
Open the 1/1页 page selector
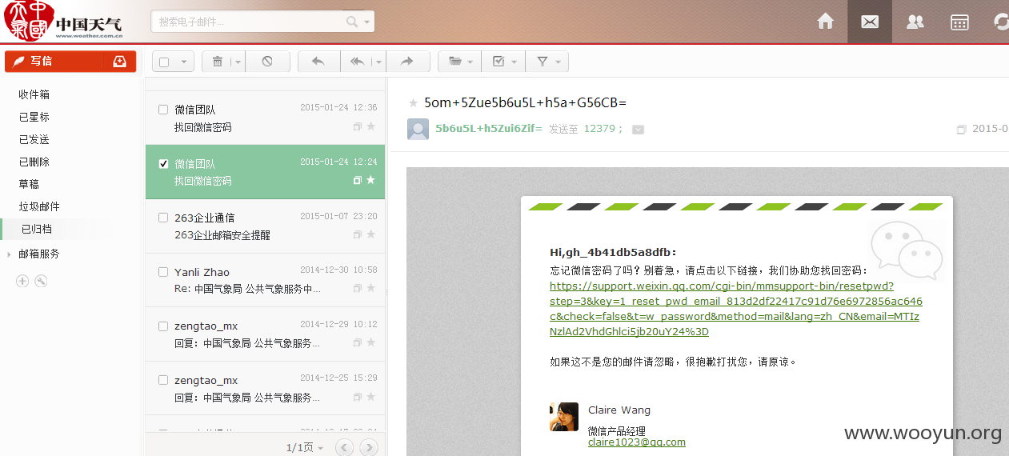(x=305, y=448)
